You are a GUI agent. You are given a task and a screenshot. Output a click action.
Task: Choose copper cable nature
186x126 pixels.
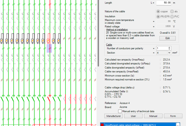[x=158, y=11]
